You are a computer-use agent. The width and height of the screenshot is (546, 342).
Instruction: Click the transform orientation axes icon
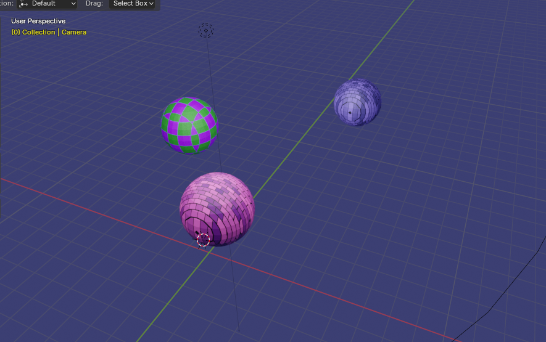click(x=23, y=4)
